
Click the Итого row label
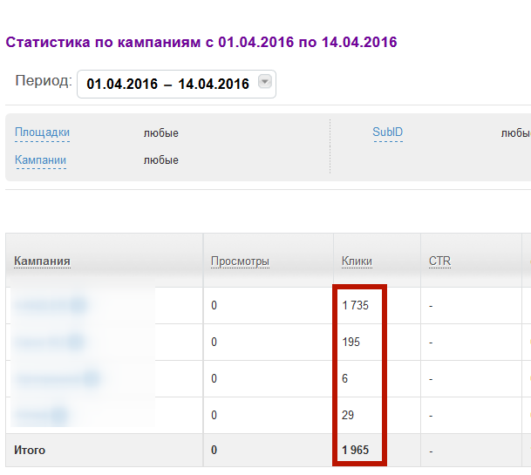[x=30, y=451]
